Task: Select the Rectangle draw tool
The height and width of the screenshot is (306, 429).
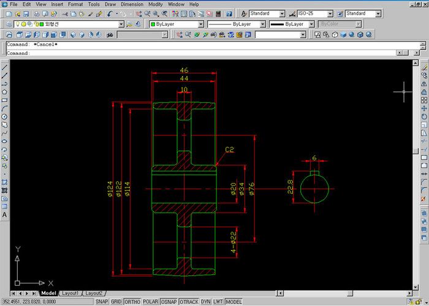Action: [x=4, y=100]
